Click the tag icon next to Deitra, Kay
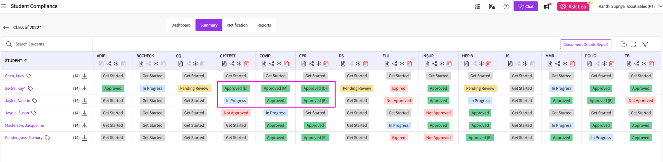The height and width of the screenshot is (162, 663). pos(30,89)
